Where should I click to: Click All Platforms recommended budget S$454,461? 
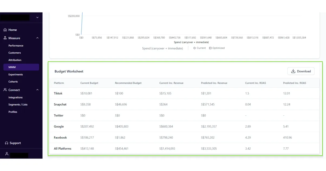point(122,148)
